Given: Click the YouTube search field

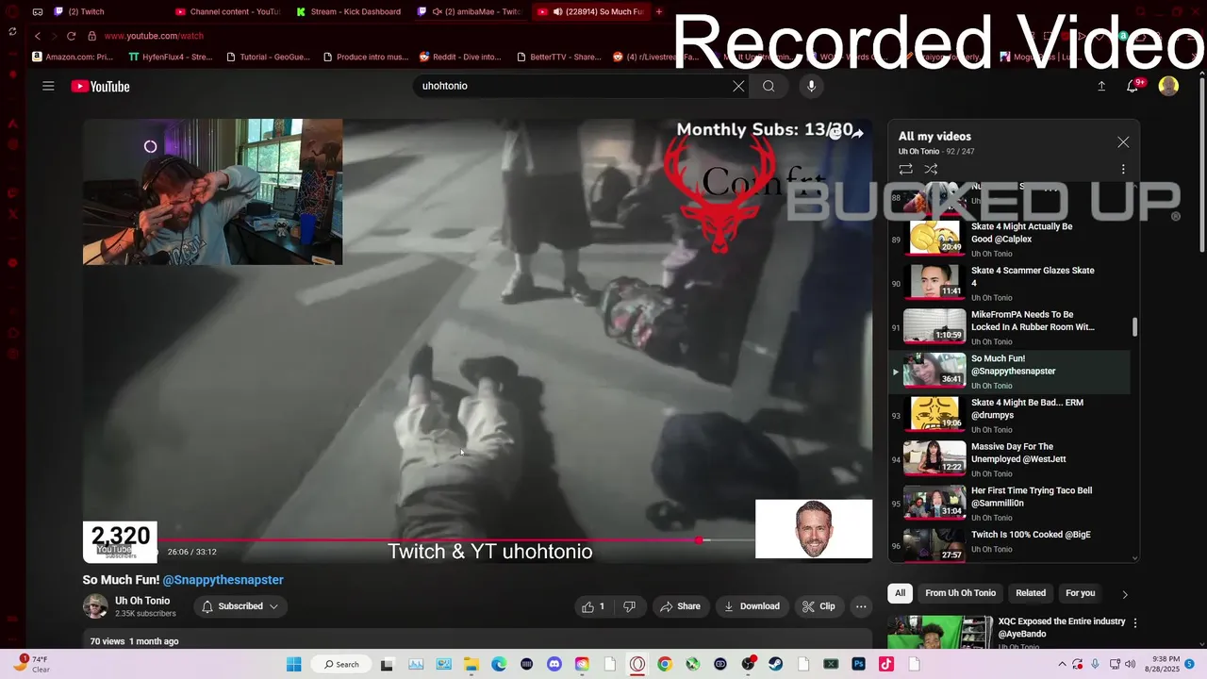Looking at the screenshot, I should pos(572,86).
